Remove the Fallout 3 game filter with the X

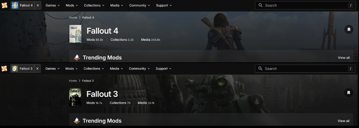[37, 68]
